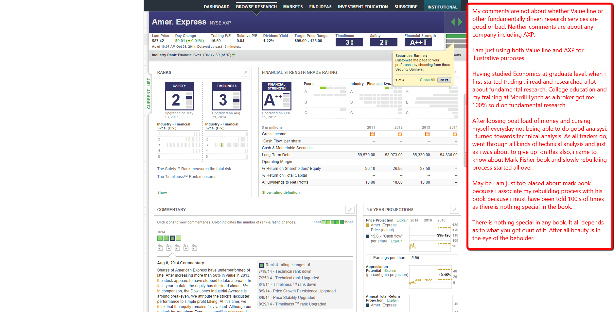The image size is (614, 312).
Task: Select the first 2014 commentary color square
Action: pyautogui.click(x=160, y=238)
